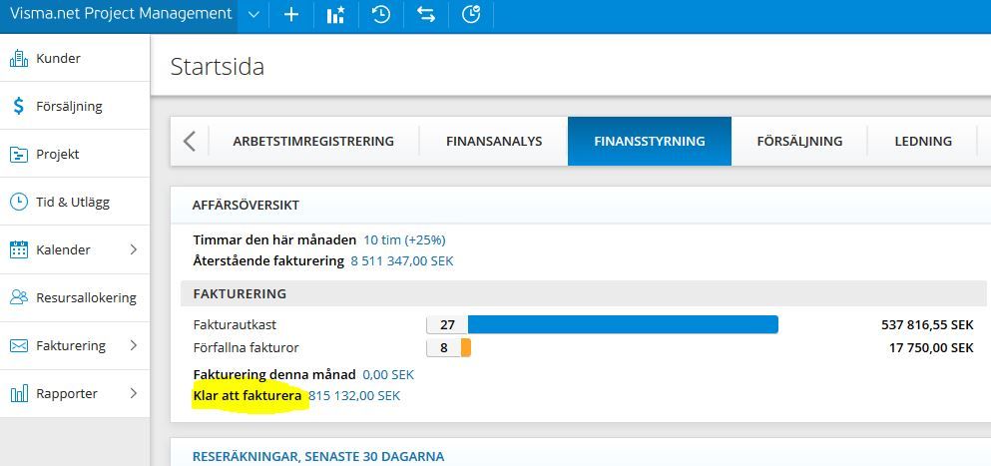Expand the Rapporter submenu arrow
Screen dimensions: 991x466
(x=134, y=394)
